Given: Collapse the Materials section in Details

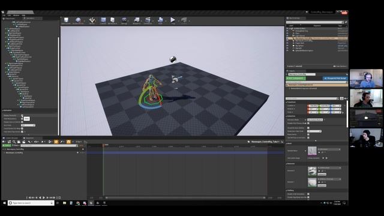Looking at the screenshot, I should click(x=287, y=164).
